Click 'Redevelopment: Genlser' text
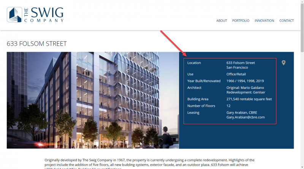 pos(245,92)
